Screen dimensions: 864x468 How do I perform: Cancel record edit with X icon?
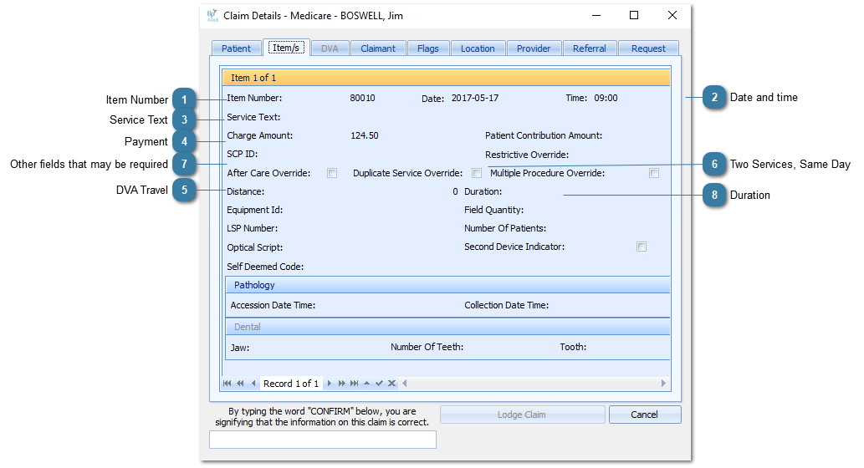[391, 384]
